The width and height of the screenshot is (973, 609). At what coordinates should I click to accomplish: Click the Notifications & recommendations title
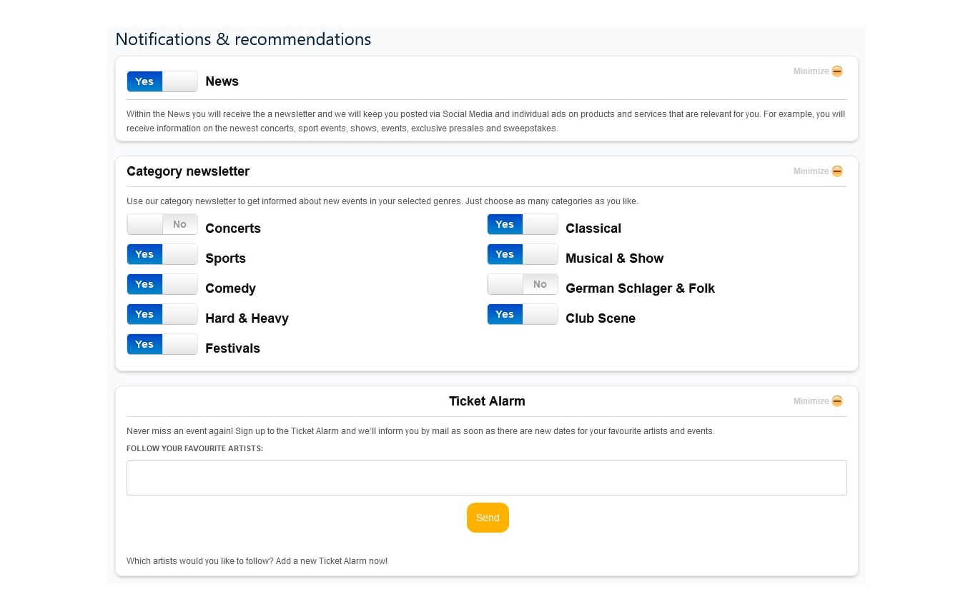click(243, 39)
